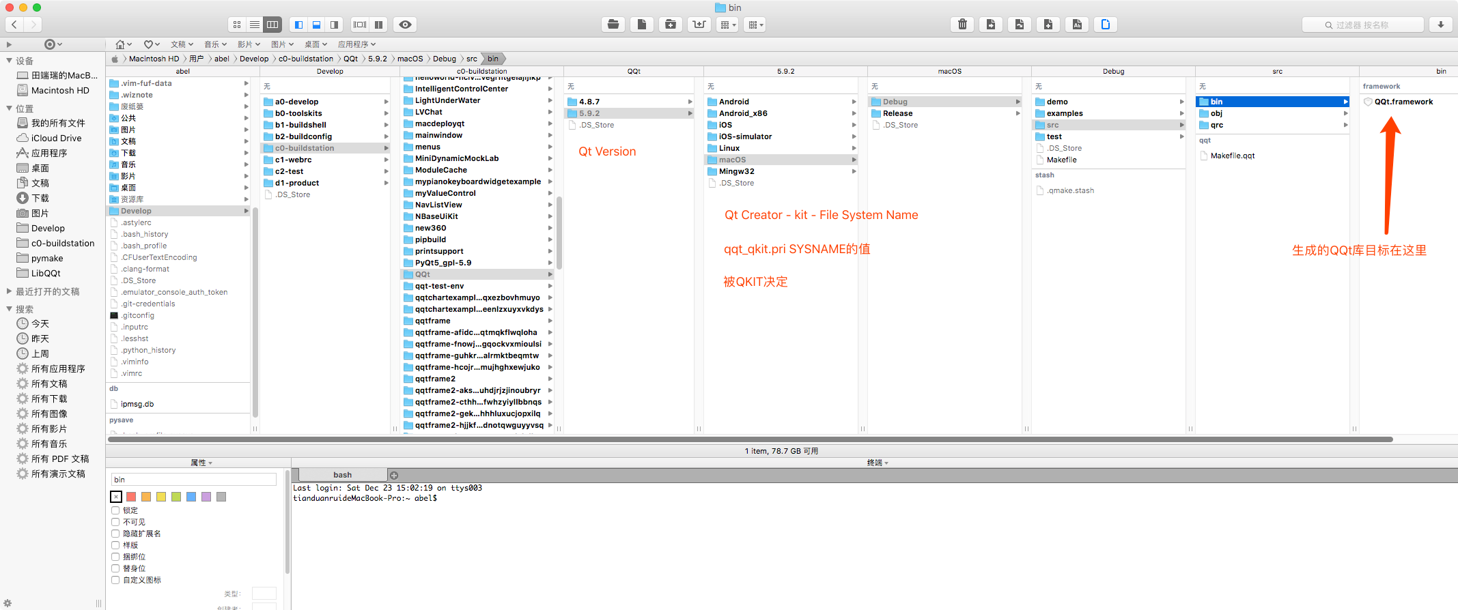1458x610 pixels.
Task: Tick the 锁定 checkbox
Action: [115, 510]
